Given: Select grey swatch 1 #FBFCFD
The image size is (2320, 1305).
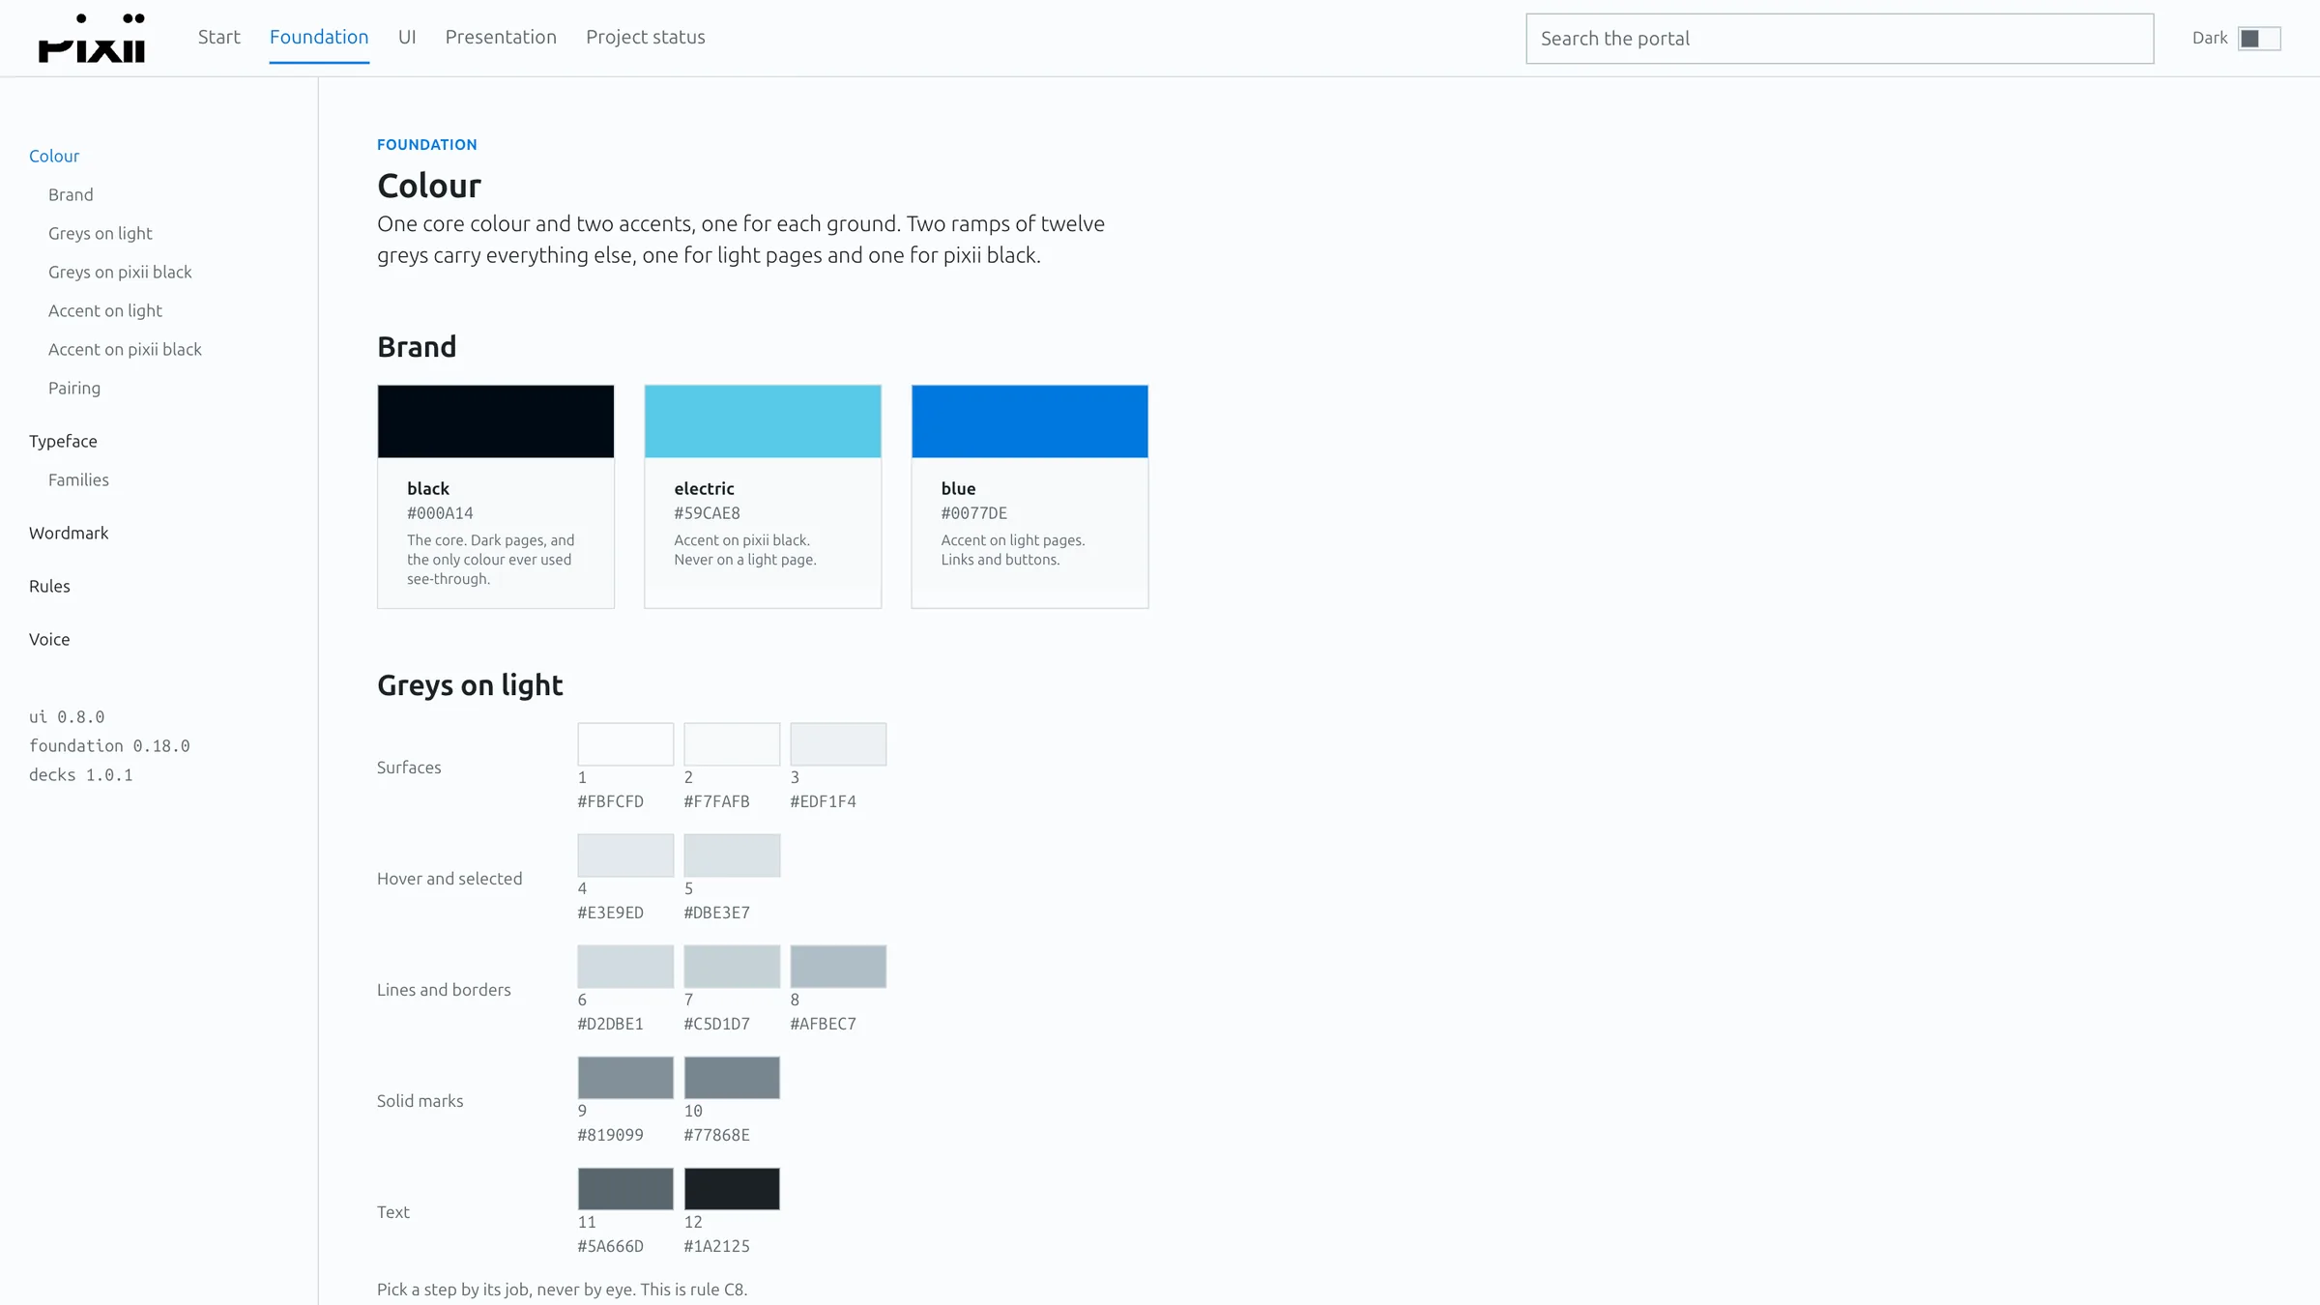Looking at the screenshot, I should pos(625,744).
